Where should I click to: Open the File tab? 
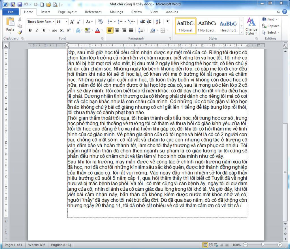(11, 12)
